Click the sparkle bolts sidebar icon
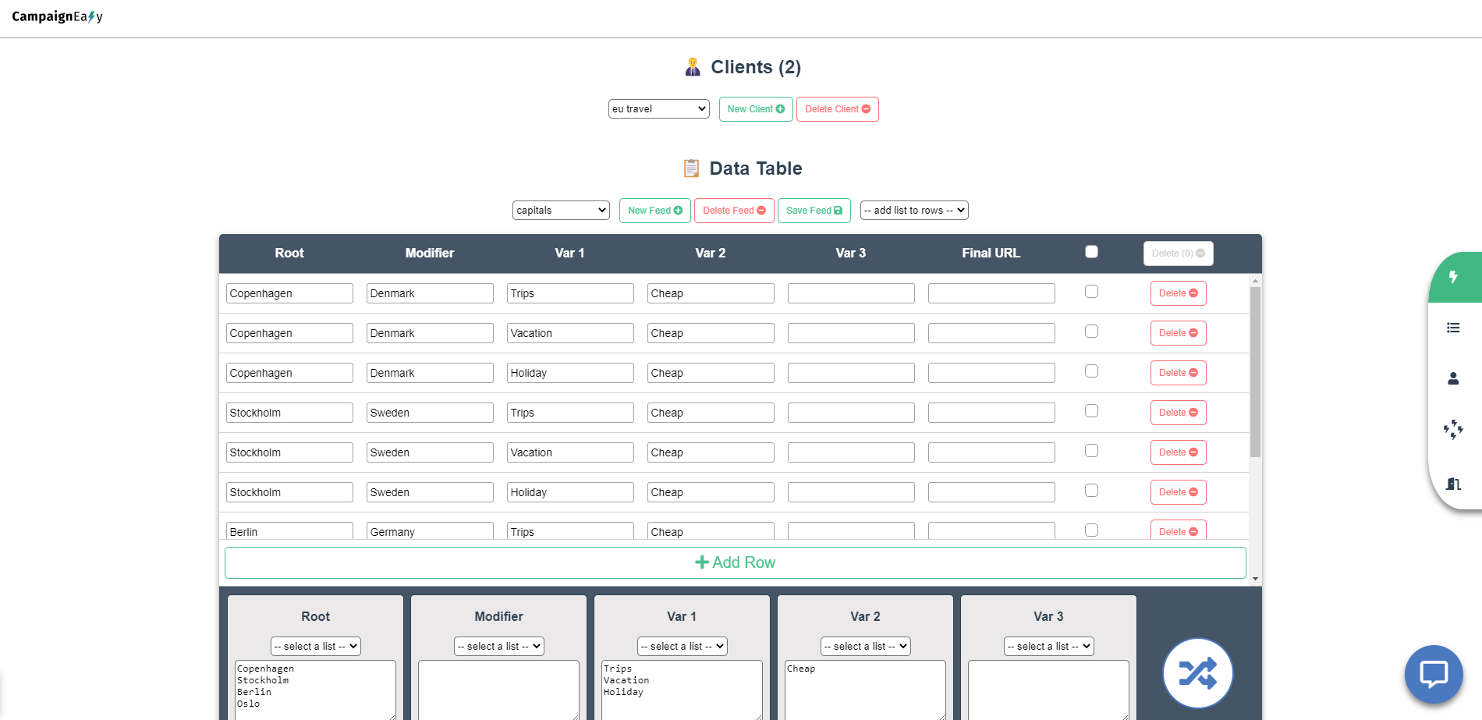 (1453, 429)
